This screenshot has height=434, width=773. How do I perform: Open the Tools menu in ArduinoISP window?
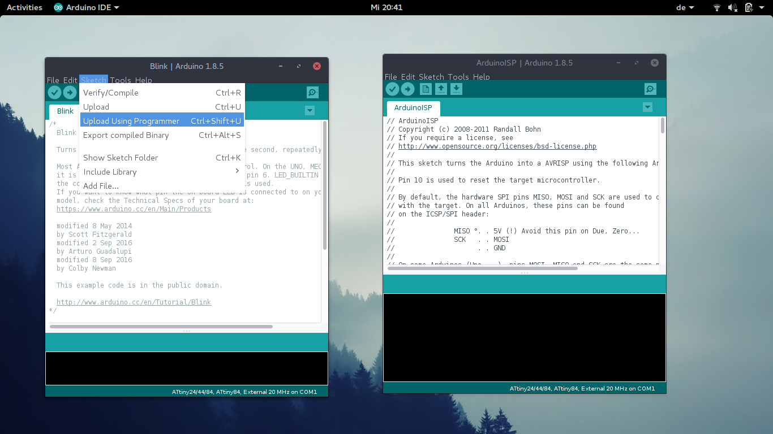click(458, 77)
